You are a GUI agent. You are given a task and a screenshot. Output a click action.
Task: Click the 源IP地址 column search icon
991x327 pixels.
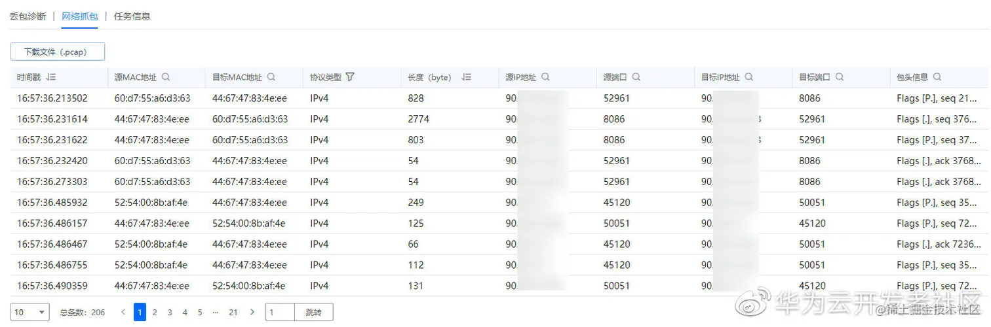545,77
